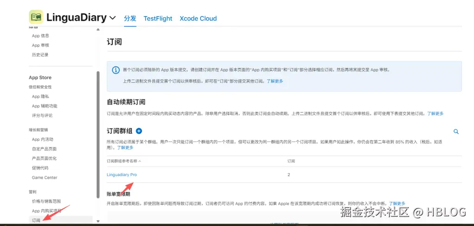Open 了解更多 link under 自动续期订阅
The image size is (474, 226).
click(x=435, y=113)
